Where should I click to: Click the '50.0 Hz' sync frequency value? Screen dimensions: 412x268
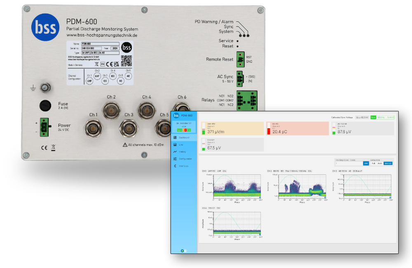[x=381, y=117]
